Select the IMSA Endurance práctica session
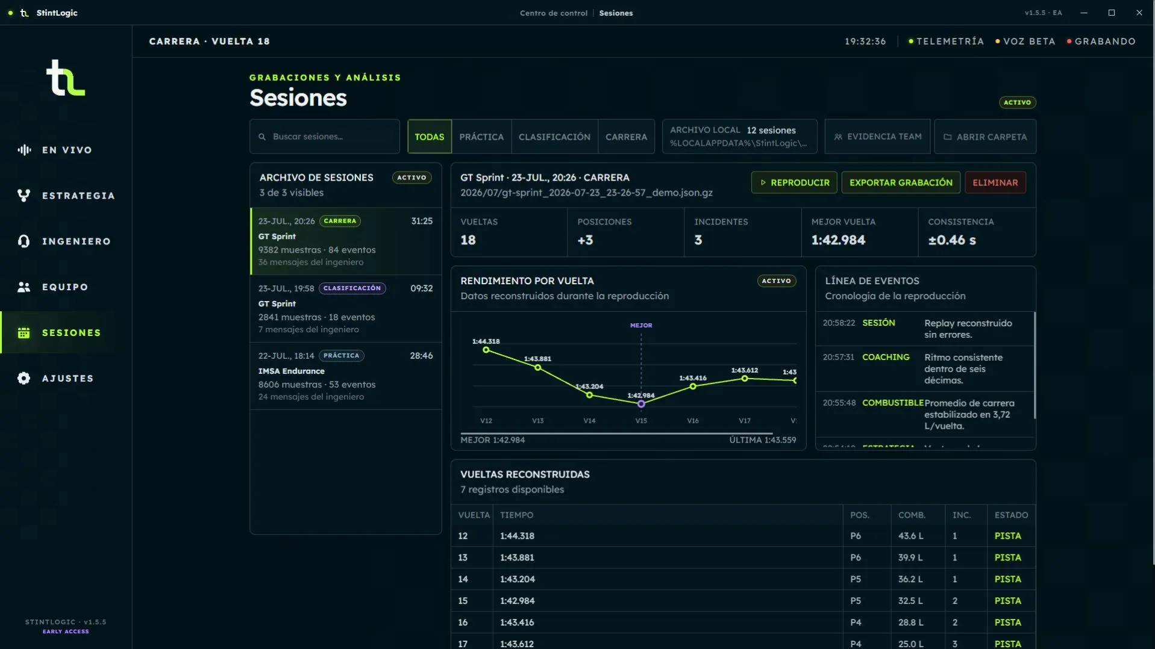The height and width of the screenshot is (649, 1155). [x=346, y=376]
